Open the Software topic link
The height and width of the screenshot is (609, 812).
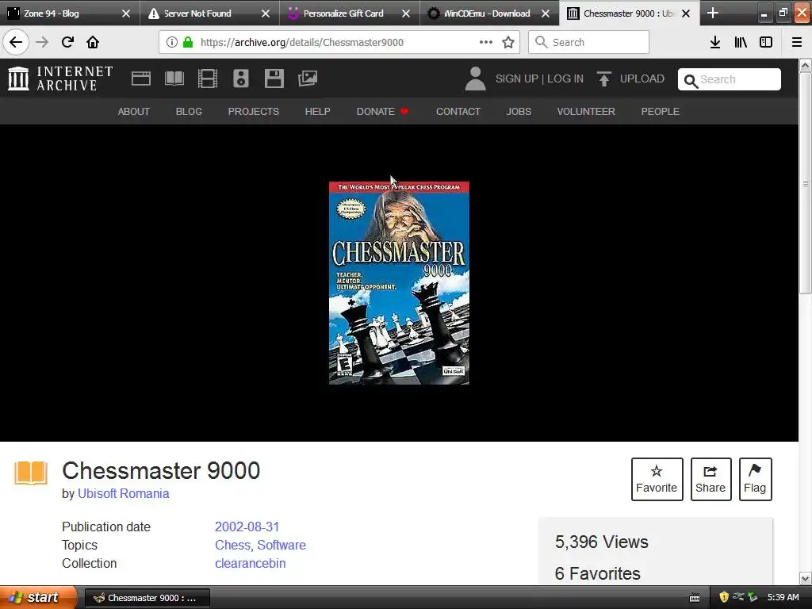click(282, 545)
